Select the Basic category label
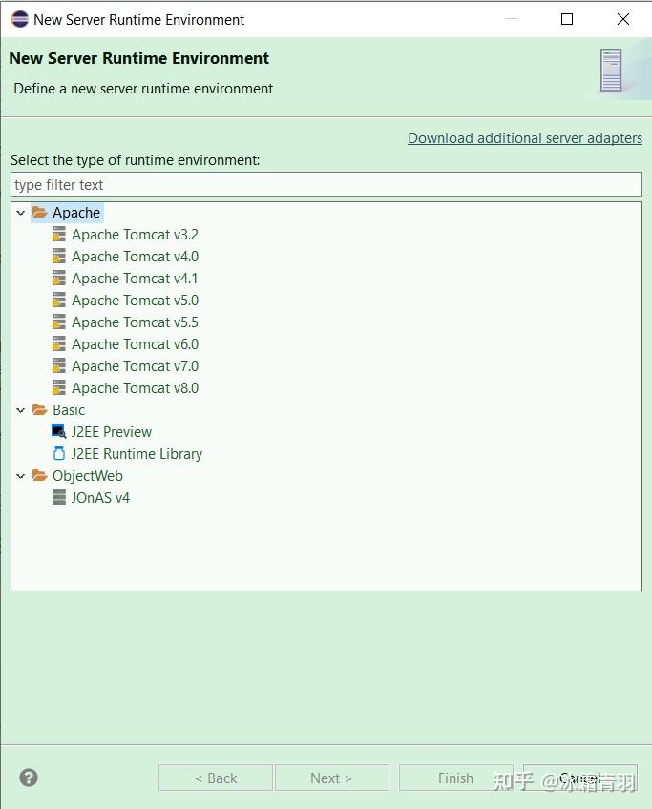This screenshot has width=652, height=809. tap(69, 409)
